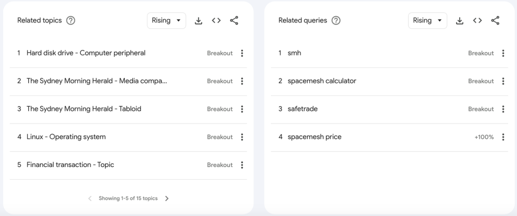Download the Related topics data as CSV
The height and width of the screenshot is (216, 517).
point(198,21)
